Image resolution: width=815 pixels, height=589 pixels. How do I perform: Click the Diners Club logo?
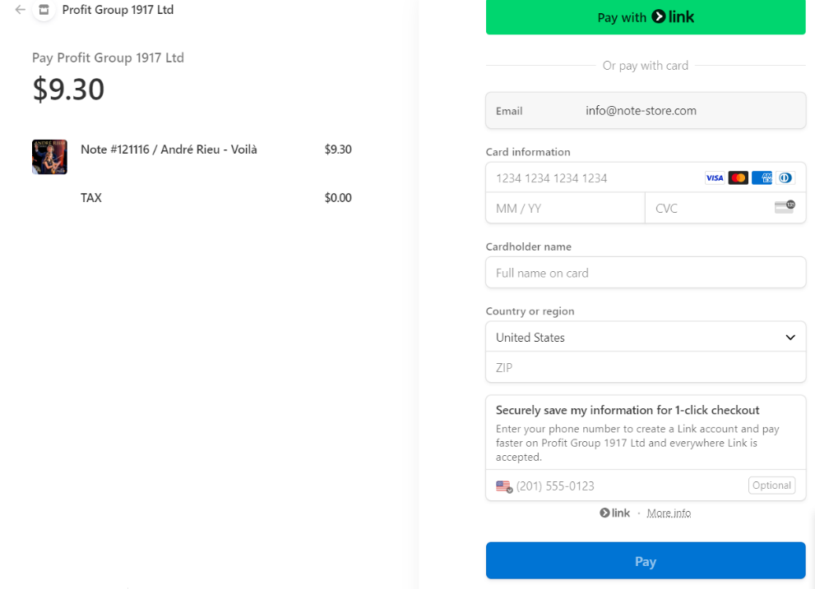(x=785, y=178)
